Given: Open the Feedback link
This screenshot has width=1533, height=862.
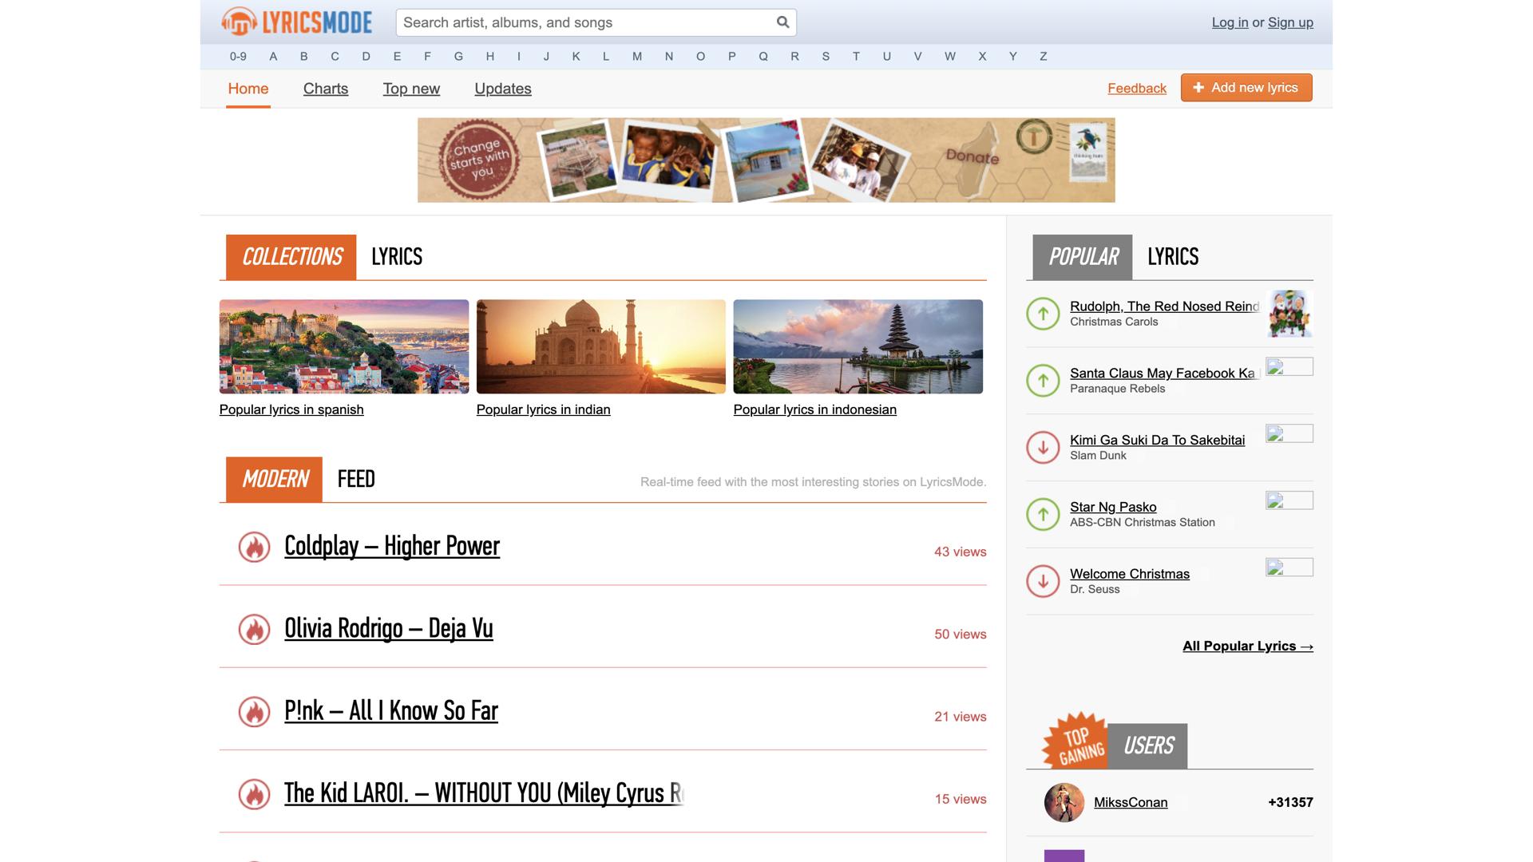Looking at the screenshot, I should [1137, 89].
